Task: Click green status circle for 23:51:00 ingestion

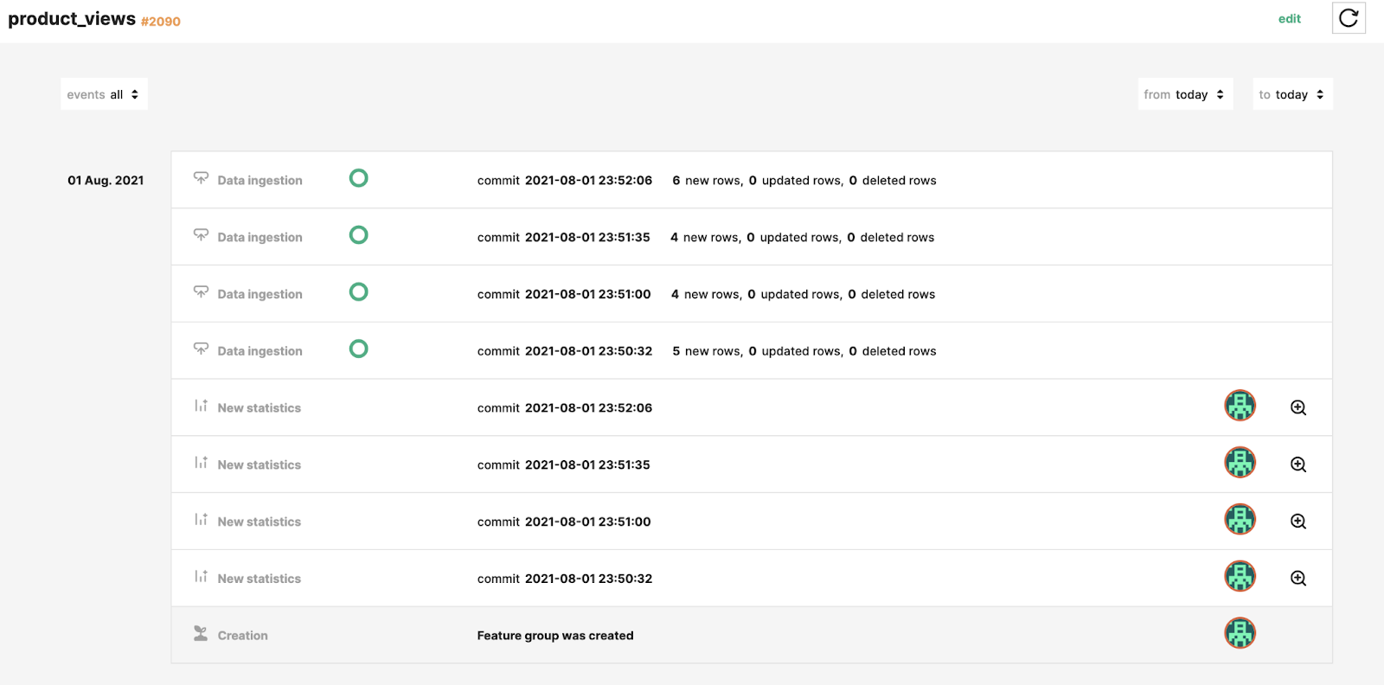Action: pos(358,292)
